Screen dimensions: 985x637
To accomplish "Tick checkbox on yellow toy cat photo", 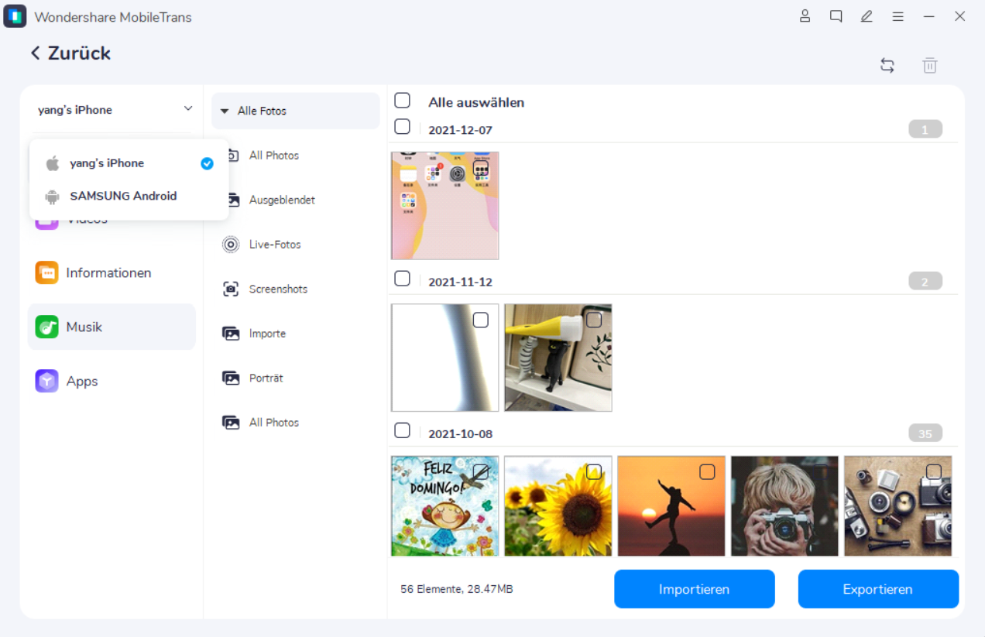I will (x=594, y=320).
